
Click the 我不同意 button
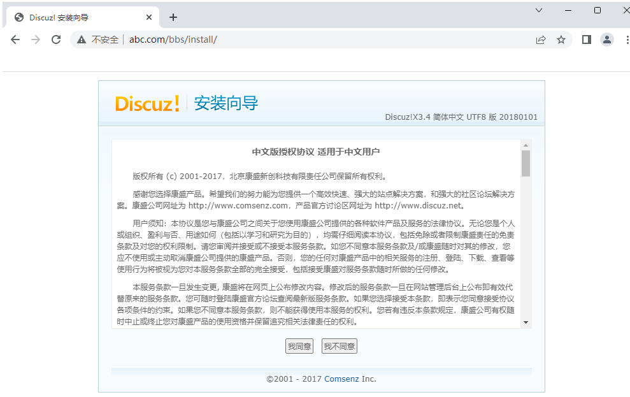pyautogui.click(x=340, y=347)
